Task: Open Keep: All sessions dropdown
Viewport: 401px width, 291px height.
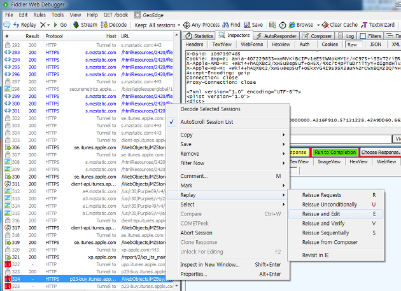Action: click(157, 25)
